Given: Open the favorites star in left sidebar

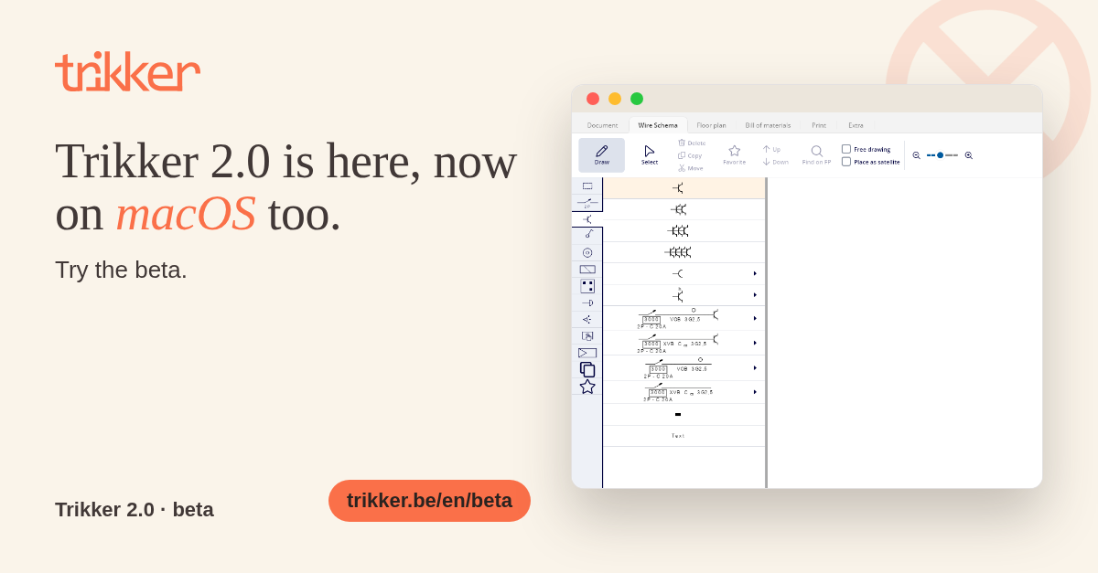Looking at the screenshot, I should [587, 387].
